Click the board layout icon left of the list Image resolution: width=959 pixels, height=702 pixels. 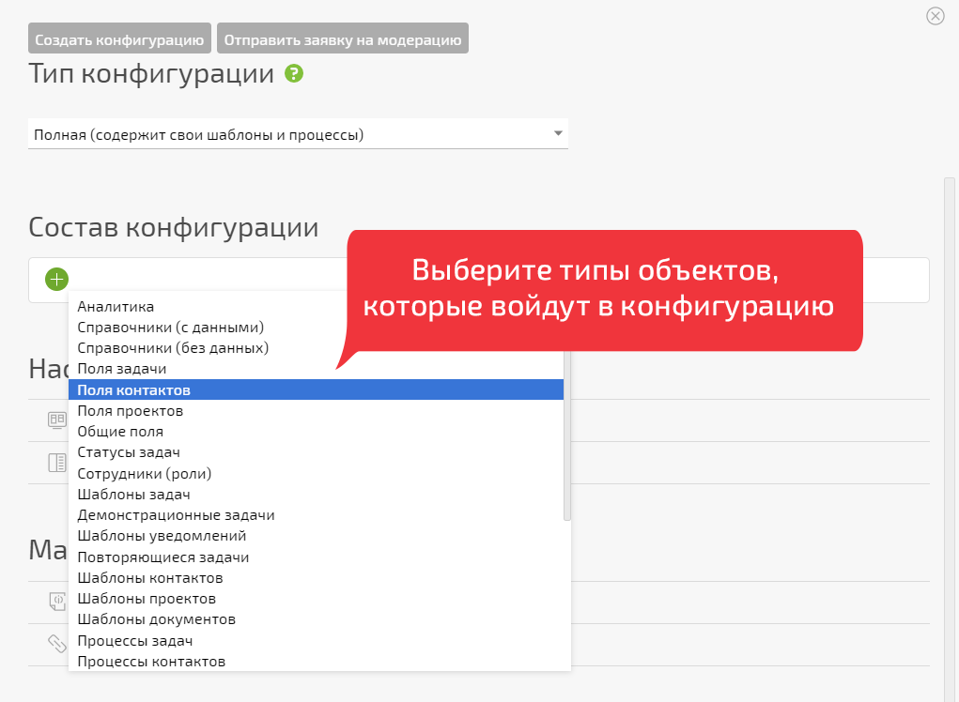[x=57, y=420]
